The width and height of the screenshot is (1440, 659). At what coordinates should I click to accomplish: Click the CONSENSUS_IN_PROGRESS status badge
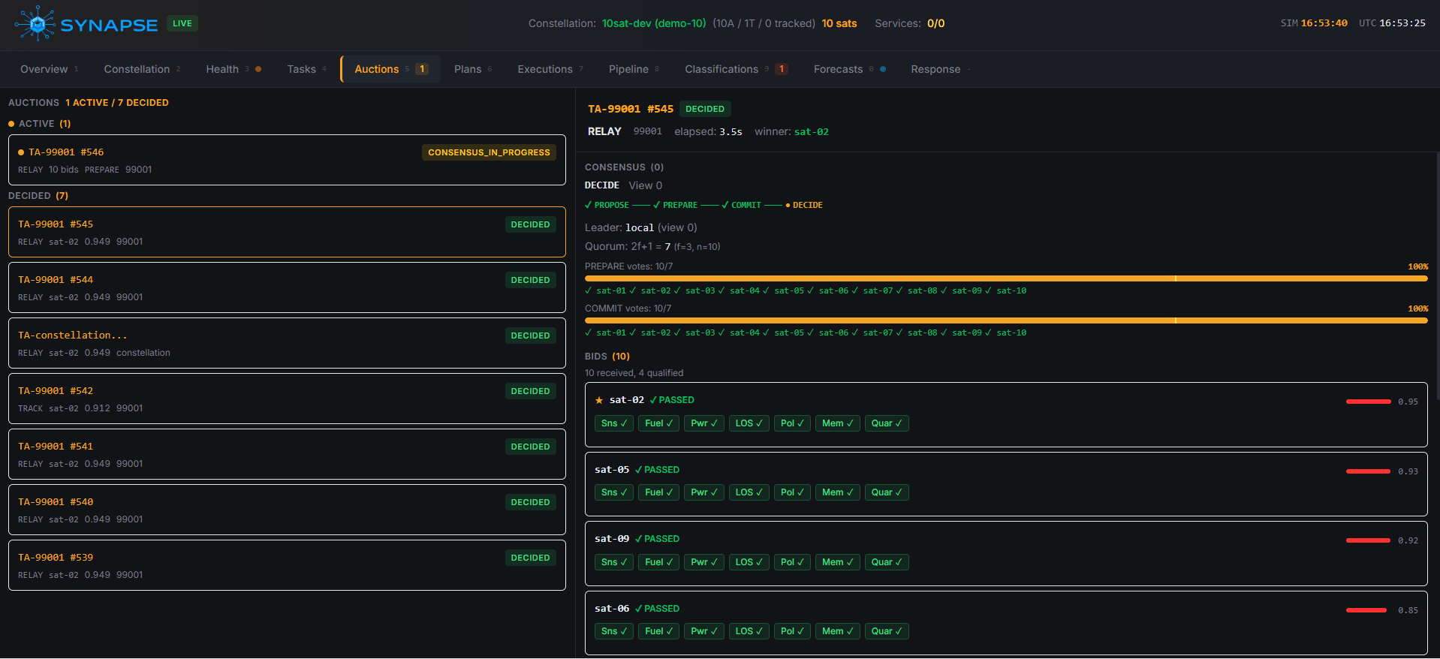point(489,152)
